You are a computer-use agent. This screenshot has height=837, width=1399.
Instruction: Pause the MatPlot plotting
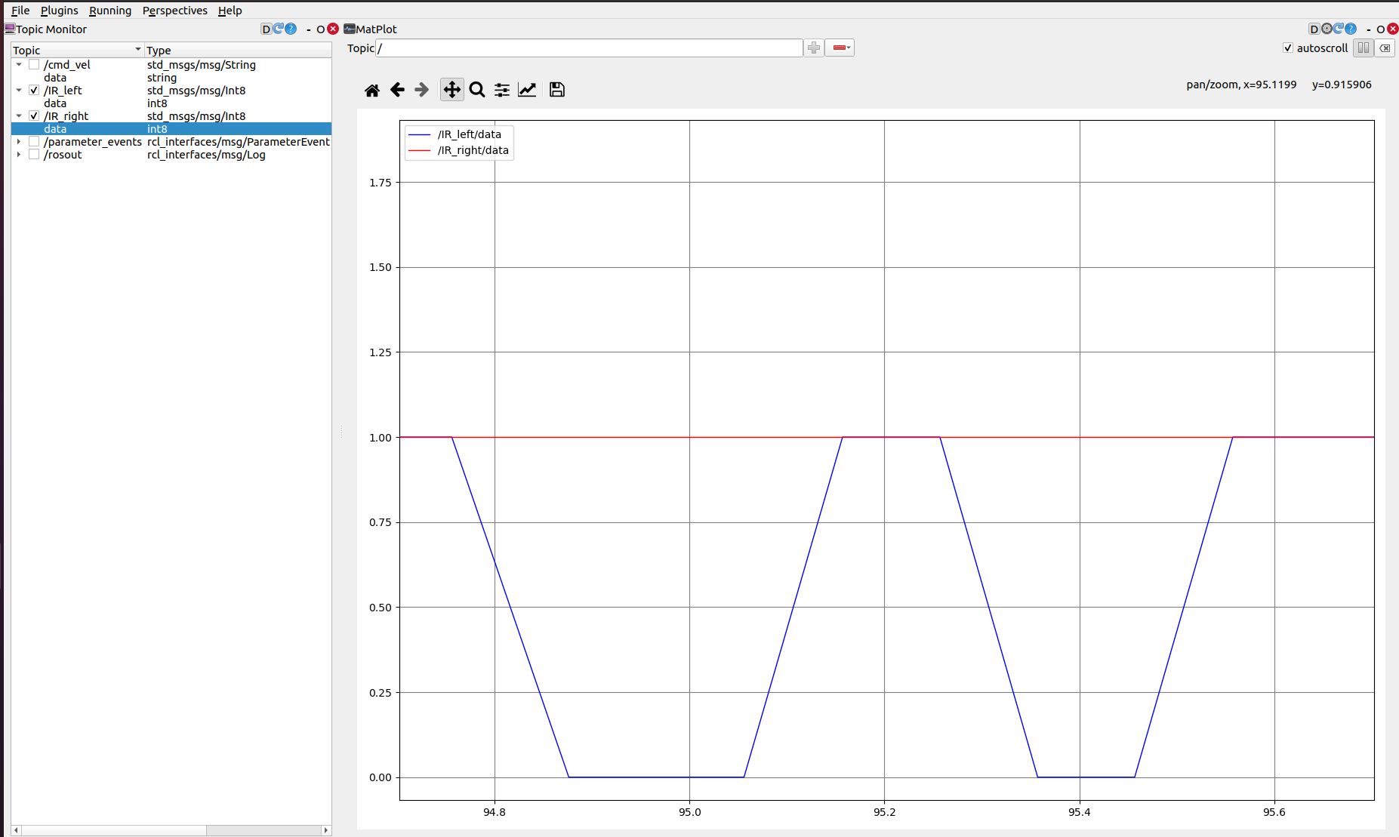point(1364,48)
